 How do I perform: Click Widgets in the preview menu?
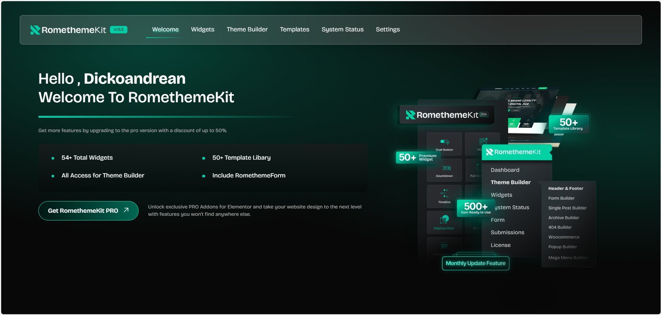(501, 195)
